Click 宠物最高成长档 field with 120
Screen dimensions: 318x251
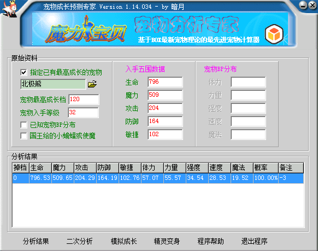coord(84,100)
